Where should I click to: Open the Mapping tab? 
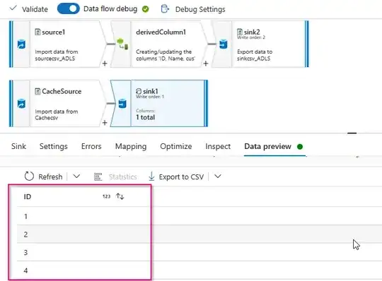click(131, 146)
